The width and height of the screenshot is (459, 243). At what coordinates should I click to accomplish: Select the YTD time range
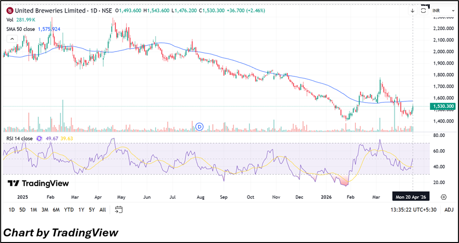tap(69, 209)
